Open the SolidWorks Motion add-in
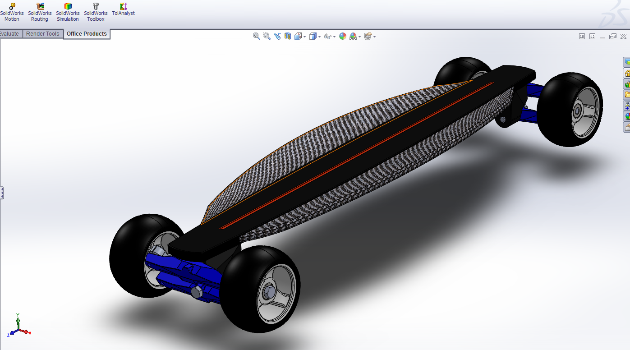Image resolution: width=630 pixels, height=350 pixels. coord(12,12)
